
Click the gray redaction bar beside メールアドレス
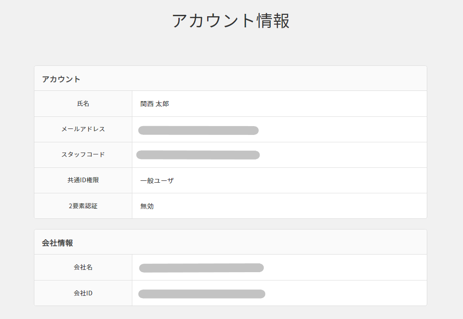coord(198,130)
